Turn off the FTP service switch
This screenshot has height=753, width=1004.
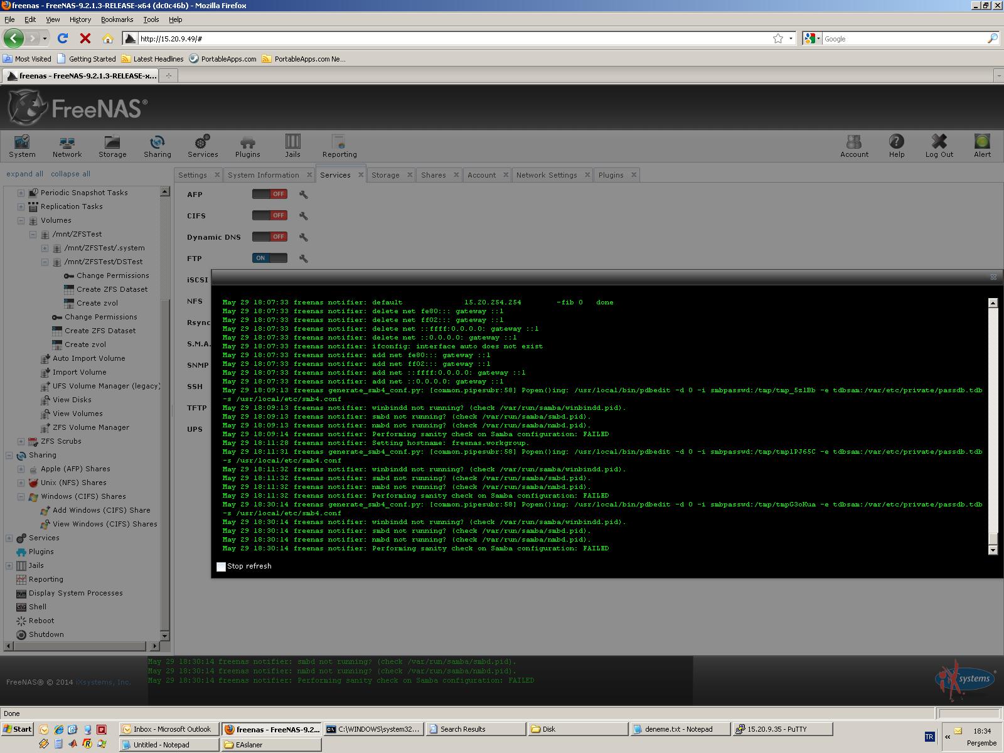coord(270,258)
